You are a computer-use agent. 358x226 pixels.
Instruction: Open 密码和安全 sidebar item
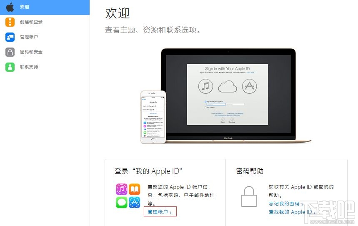click(45, 52)
